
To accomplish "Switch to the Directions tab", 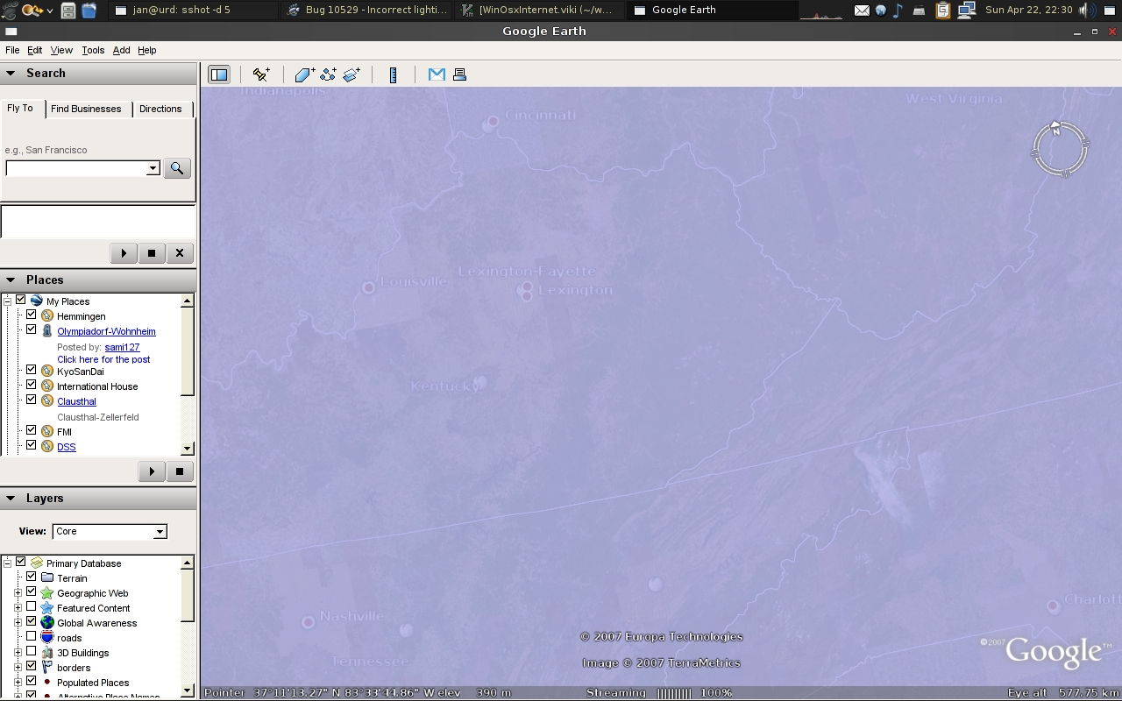I will [x=160, y=109].
